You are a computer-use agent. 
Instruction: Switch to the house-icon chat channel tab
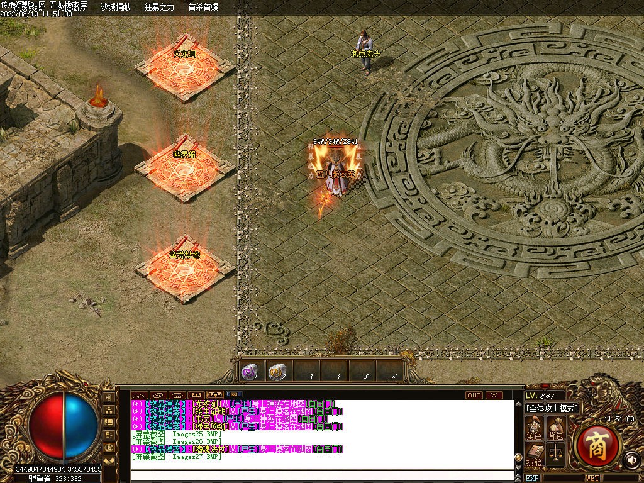tap(177, 395)
